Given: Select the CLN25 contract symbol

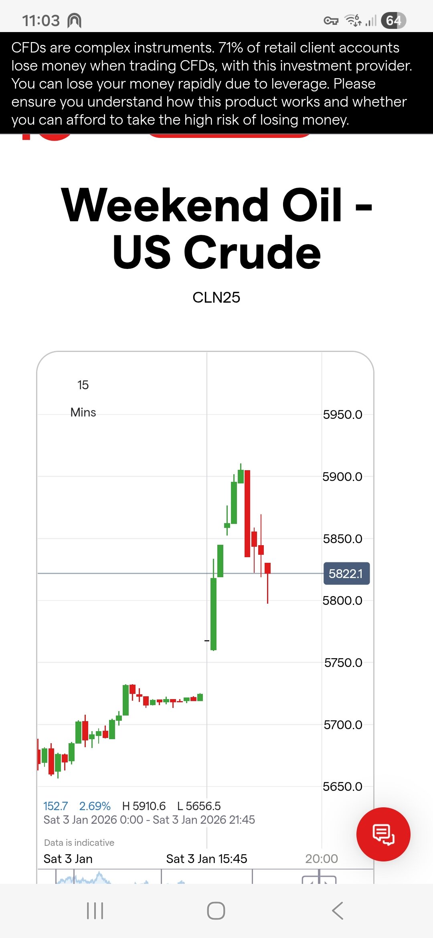Looking at the screenshot, I should pyautogui.click(x=216, y=297).
